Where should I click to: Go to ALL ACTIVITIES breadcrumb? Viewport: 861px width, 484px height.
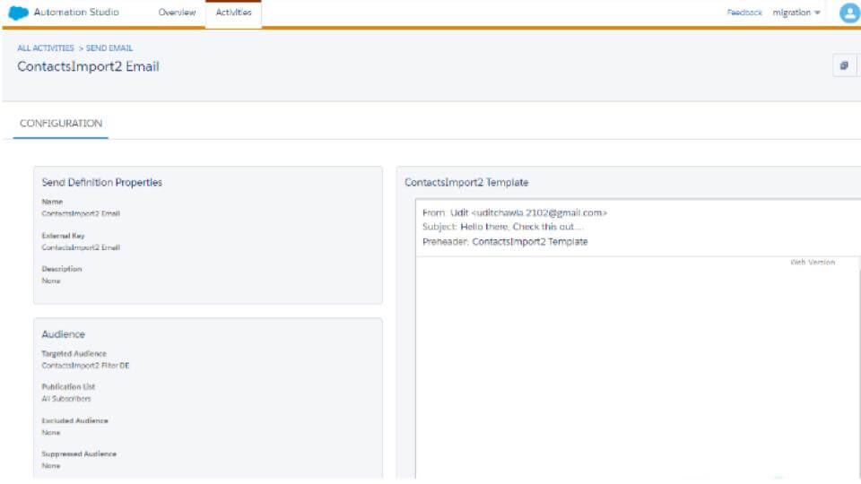pos(46,48)
